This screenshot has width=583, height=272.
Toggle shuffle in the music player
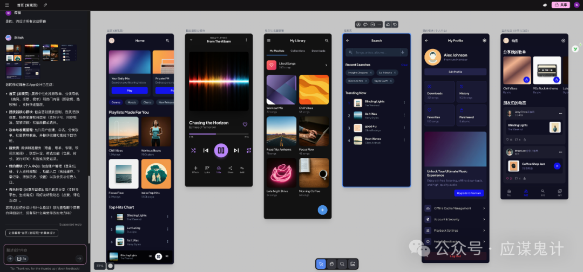click(193, 150)
